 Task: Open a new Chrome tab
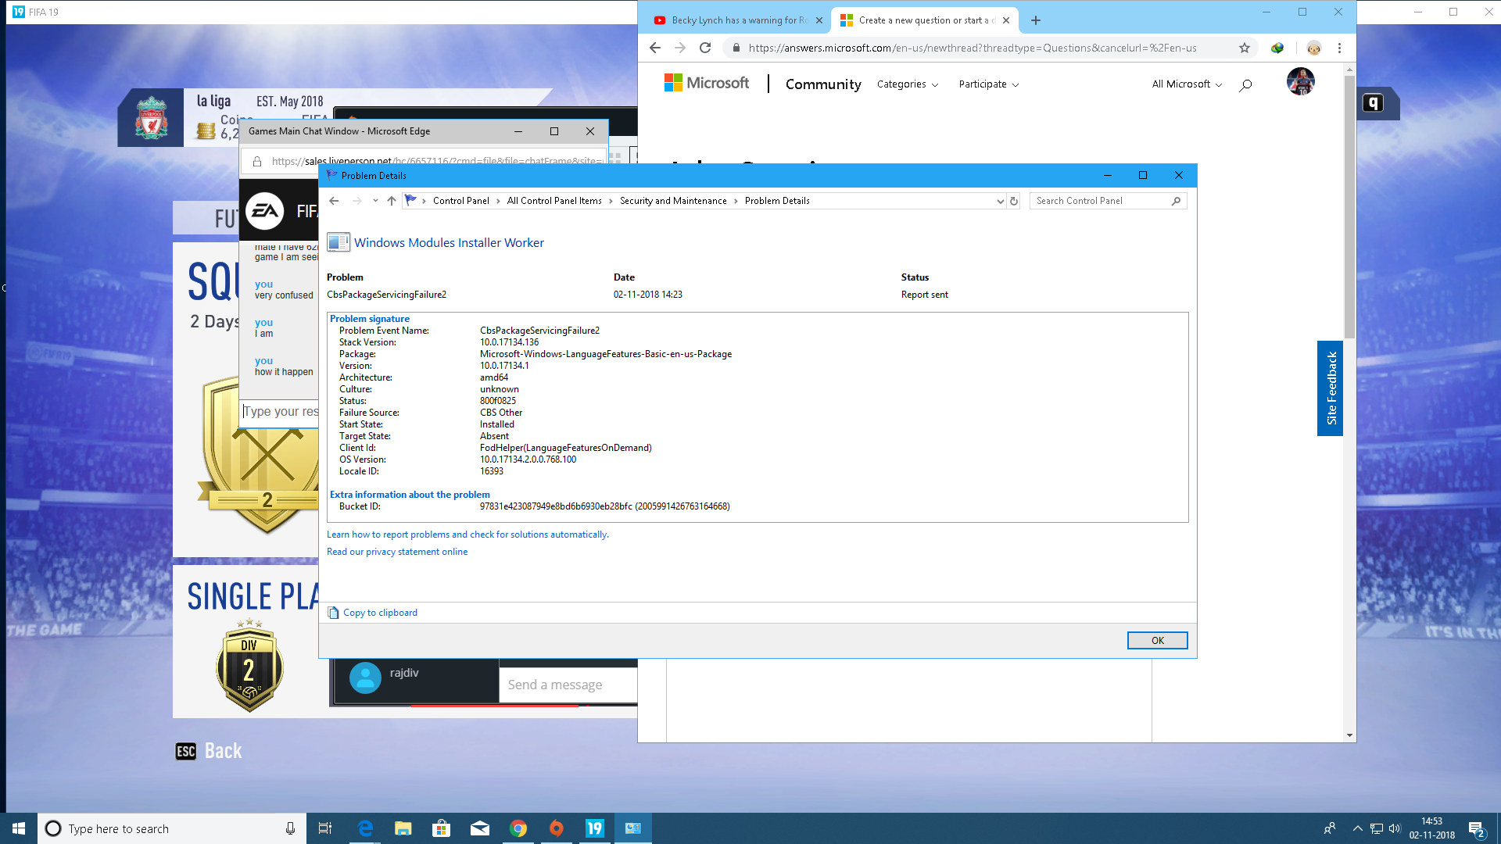[1036, 20]
